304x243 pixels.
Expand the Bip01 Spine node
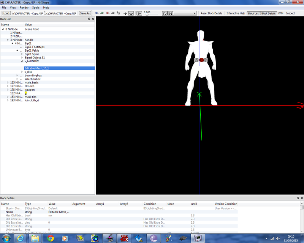coord(22,54)
